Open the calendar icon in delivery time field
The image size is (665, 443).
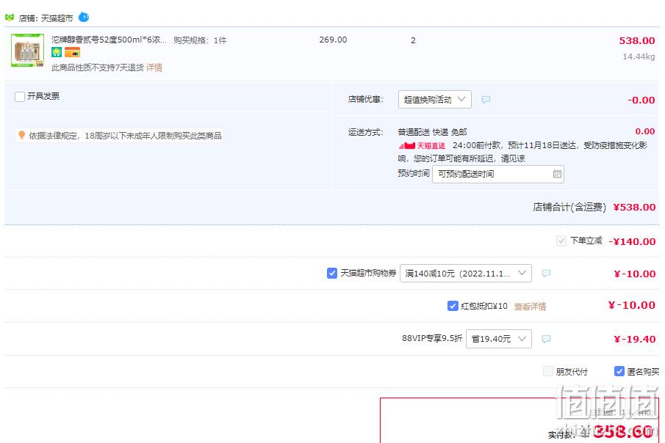click(x=557, y=174)
